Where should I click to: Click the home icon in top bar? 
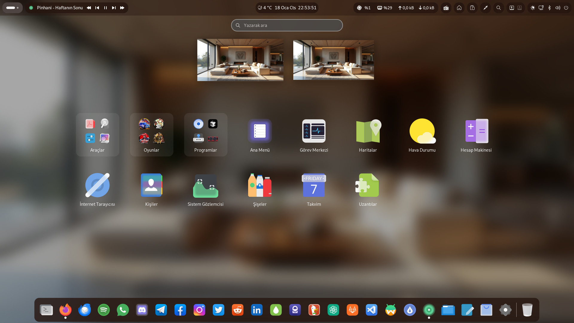pos(459,8)
